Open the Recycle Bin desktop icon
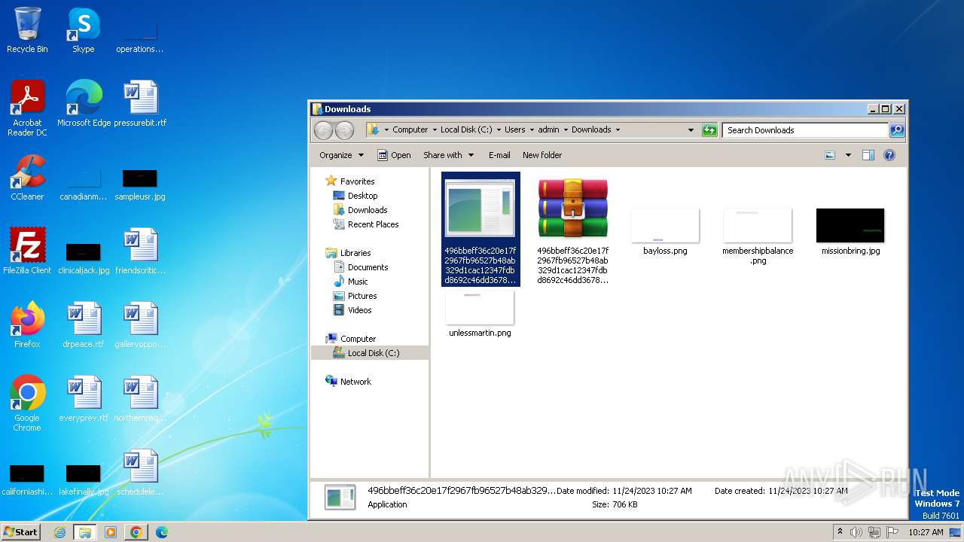964x542 pixels. pyautogui.click(x=27, y=30)
